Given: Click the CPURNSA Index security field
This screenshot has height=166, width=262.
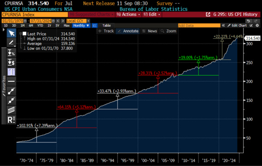Looking at the screenshot, I should click(35, 15).
